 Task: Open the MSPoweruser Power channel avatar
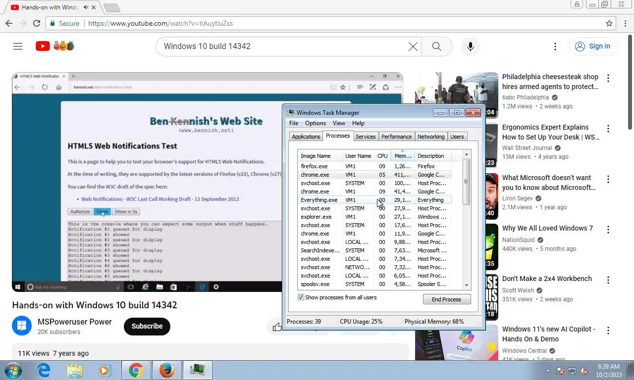(22, 326)
